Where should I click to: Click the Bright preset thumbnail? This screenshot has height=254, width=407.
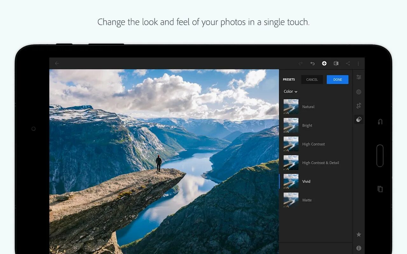pyautogui.click(x=291, y=125)
